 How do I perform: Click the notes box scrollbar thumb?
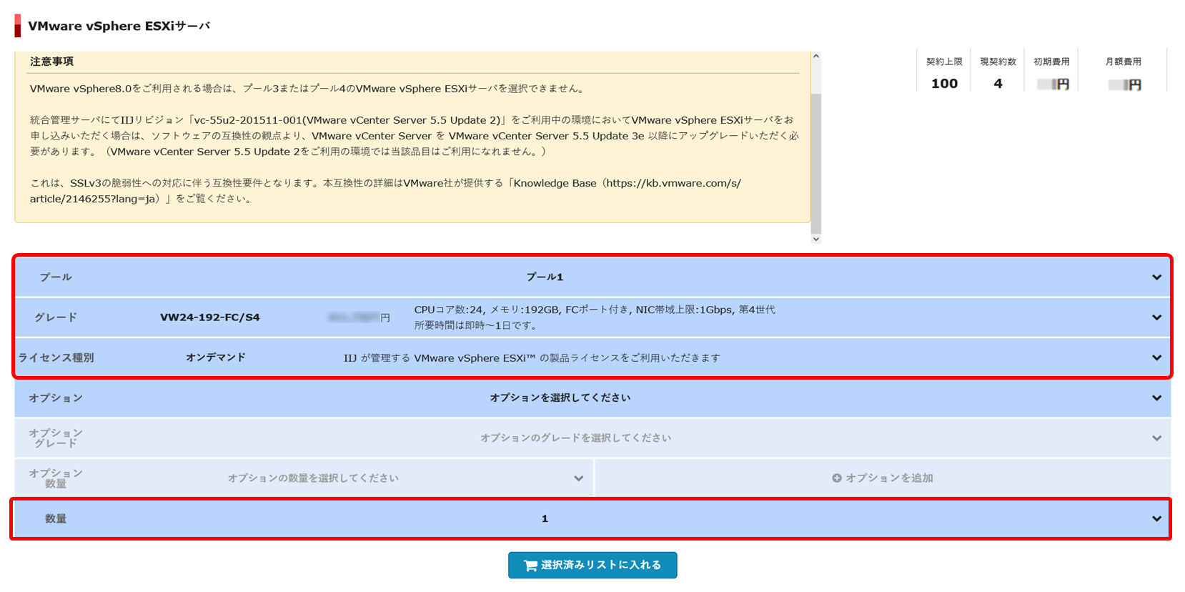coord(816,163)
